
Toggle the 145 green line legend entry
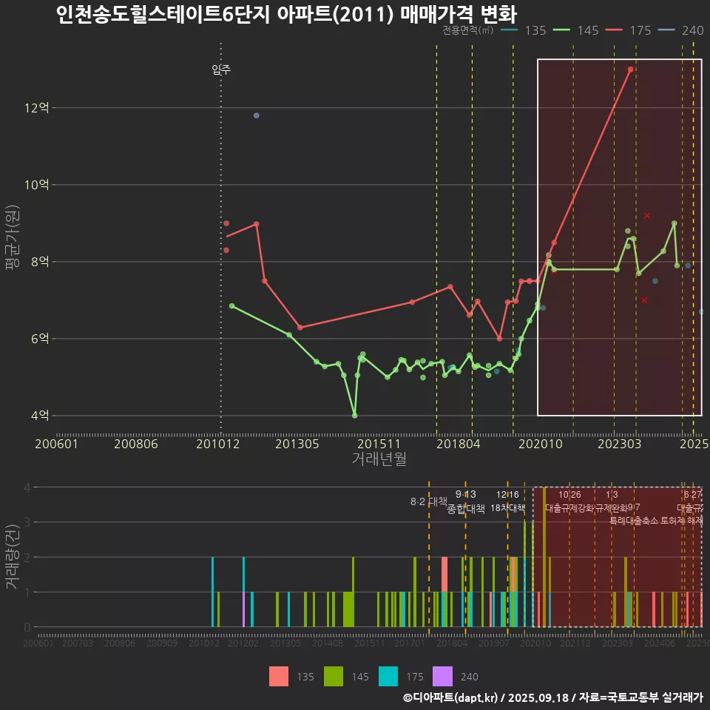point(576,30)
